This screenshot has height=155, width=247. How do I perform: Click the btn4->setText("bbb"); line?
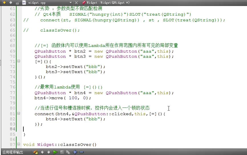[76, 119]
